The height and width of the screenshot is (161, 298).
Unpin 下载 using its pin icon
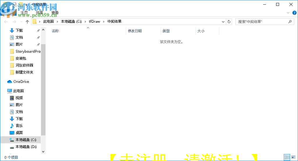click(x=38, y=31)
